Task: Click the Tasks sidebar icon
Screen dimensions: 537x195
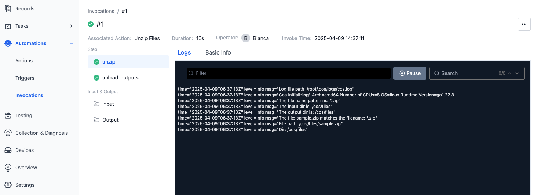Action: click(8, 26)
